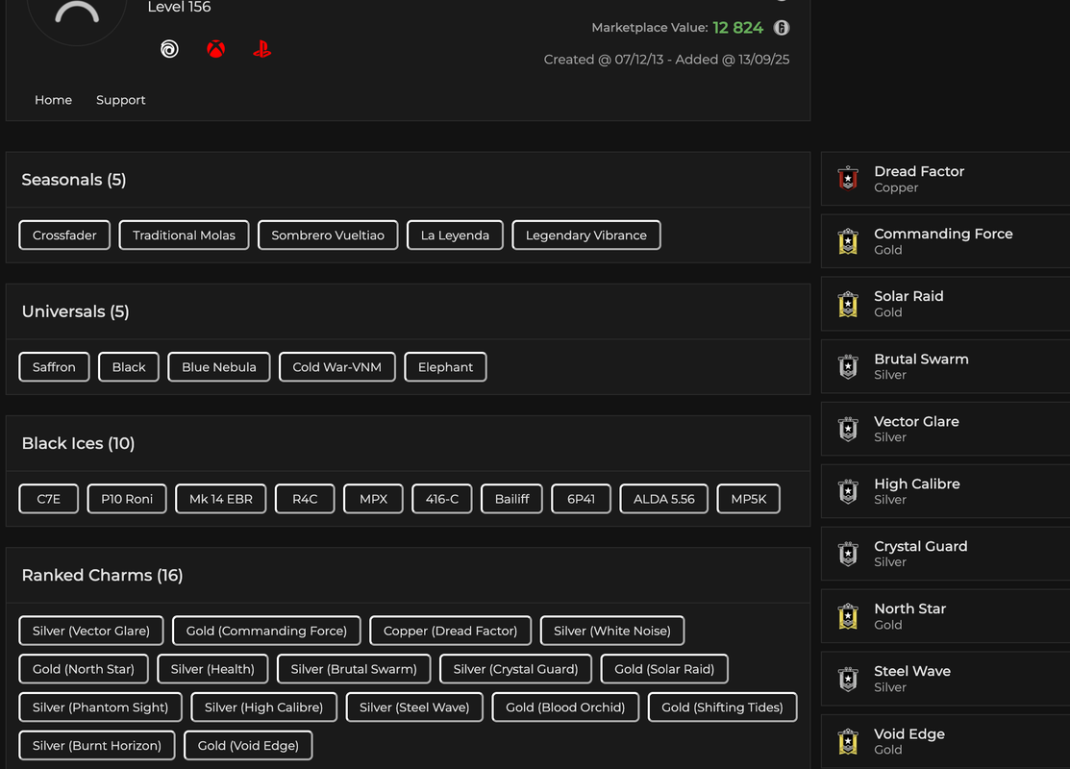Image resolution: width=1070 pixels, height=769 pixels.
Task: Click the Black Ices (10) section heading
Action: (78, 443)
